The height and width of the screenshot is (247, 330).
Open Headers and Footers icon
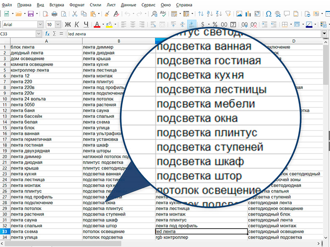pyautogui.click(x=296, y=14)
